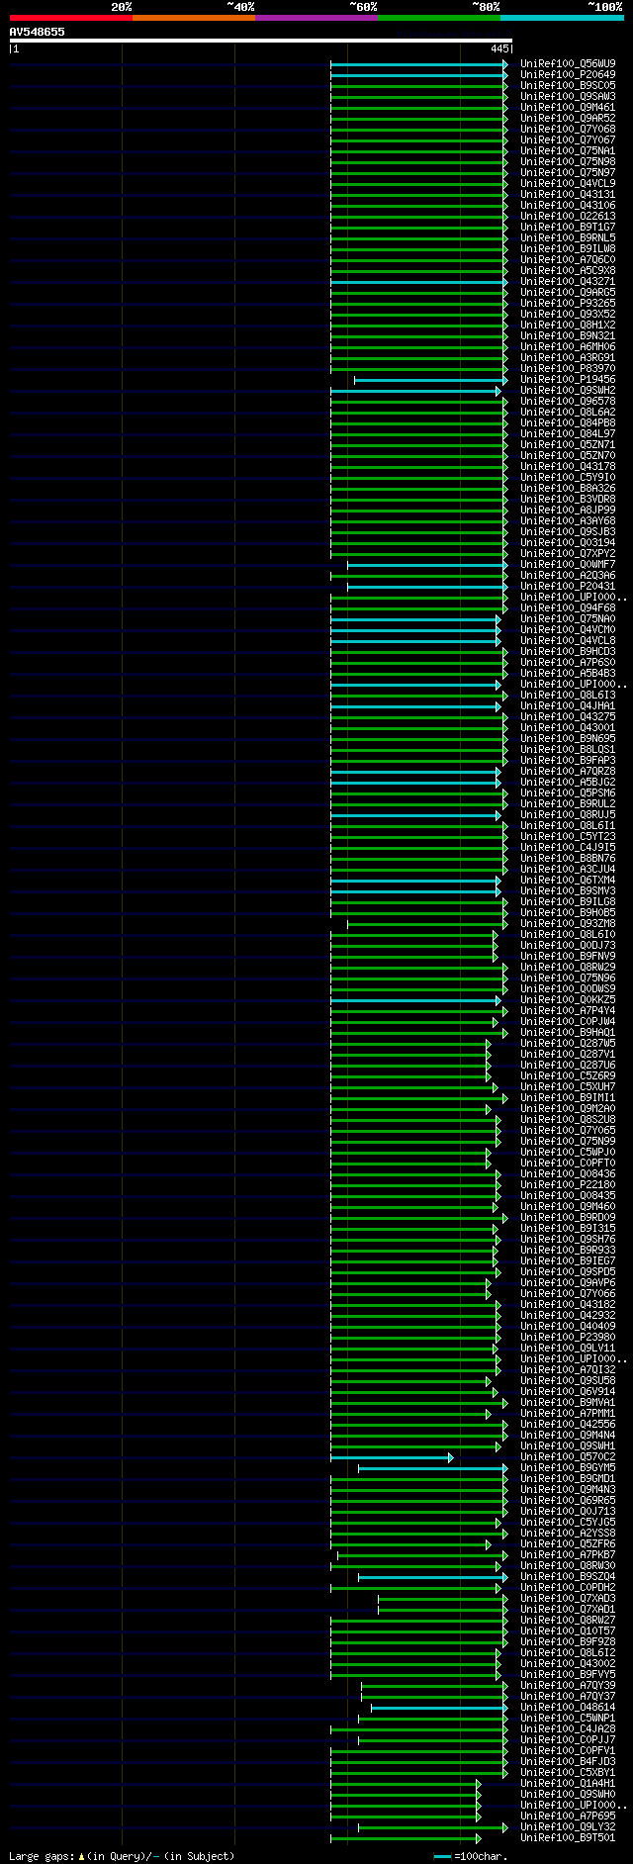
Task: Select label UniRef100_B8LQS1
Action: pyautogui.click(x=568, y=749)
